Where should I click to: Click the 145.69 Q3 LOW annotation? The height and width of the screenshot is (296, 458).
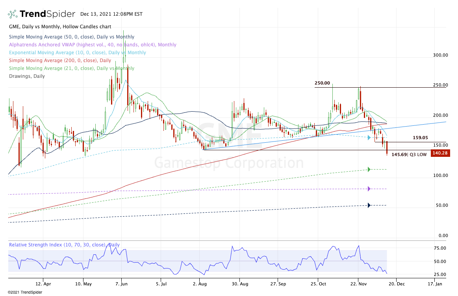point(409,154)
